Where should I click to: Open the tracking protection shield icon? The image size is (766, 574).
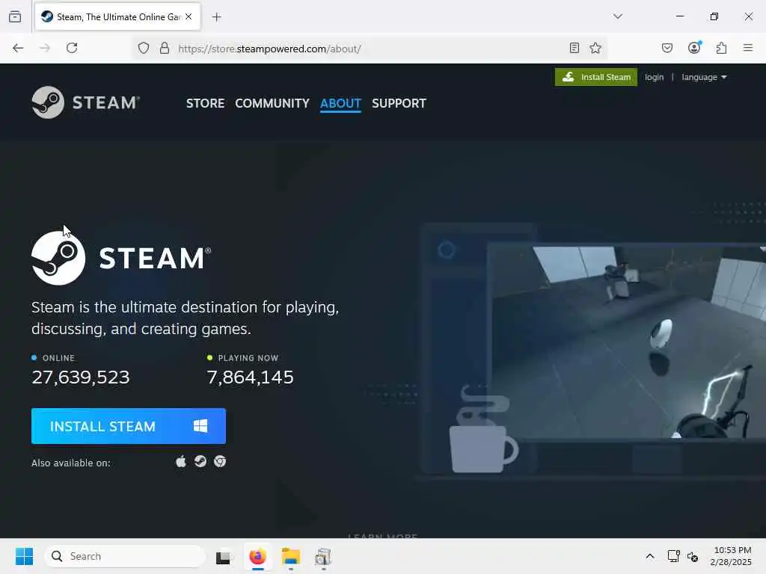click(x=143, y=48)
